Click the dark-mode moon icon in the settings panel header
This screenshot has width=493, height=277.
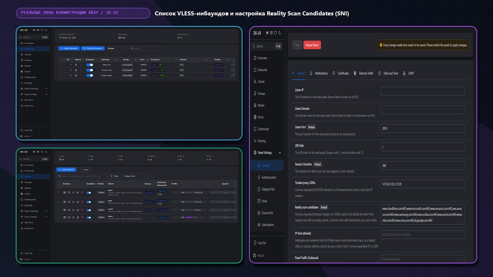pyautogui.click(x=280, y=33)
